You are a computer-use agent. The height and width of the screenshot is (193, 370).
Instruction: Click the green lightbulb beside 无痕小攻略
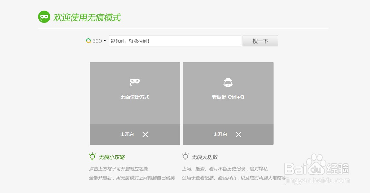tap(92, 157)
